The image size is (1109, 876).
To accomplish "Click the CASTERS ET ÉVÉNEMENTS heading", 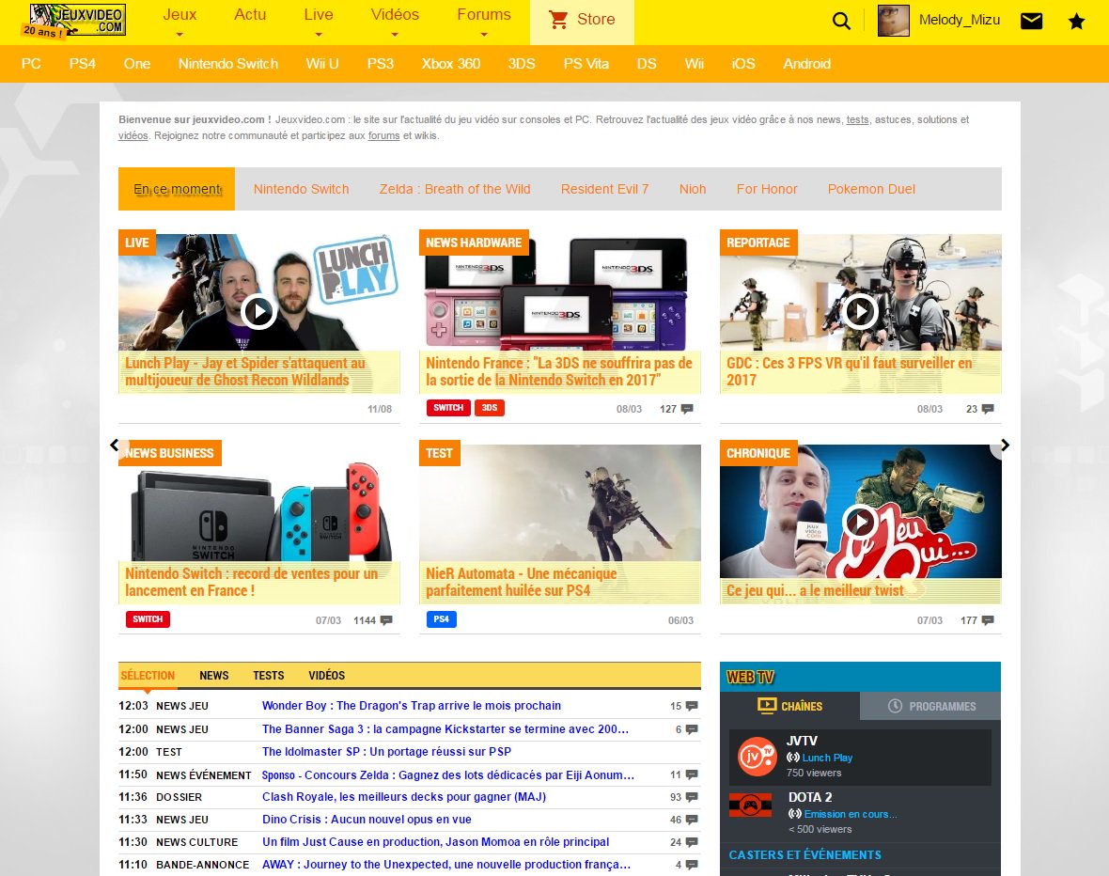I will pyautogui.click(x=804, y=854).
